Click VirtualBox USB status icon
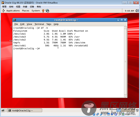The image size is (140, 117). pyautogui.click(x=101, y=114)
